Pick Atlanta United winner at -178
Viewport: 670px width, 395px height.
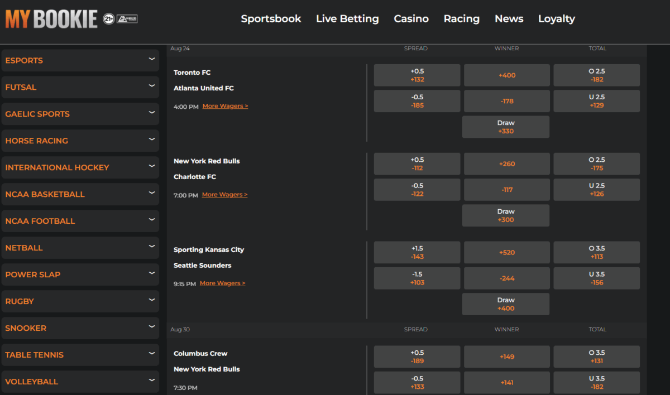(x=507, y=101)
